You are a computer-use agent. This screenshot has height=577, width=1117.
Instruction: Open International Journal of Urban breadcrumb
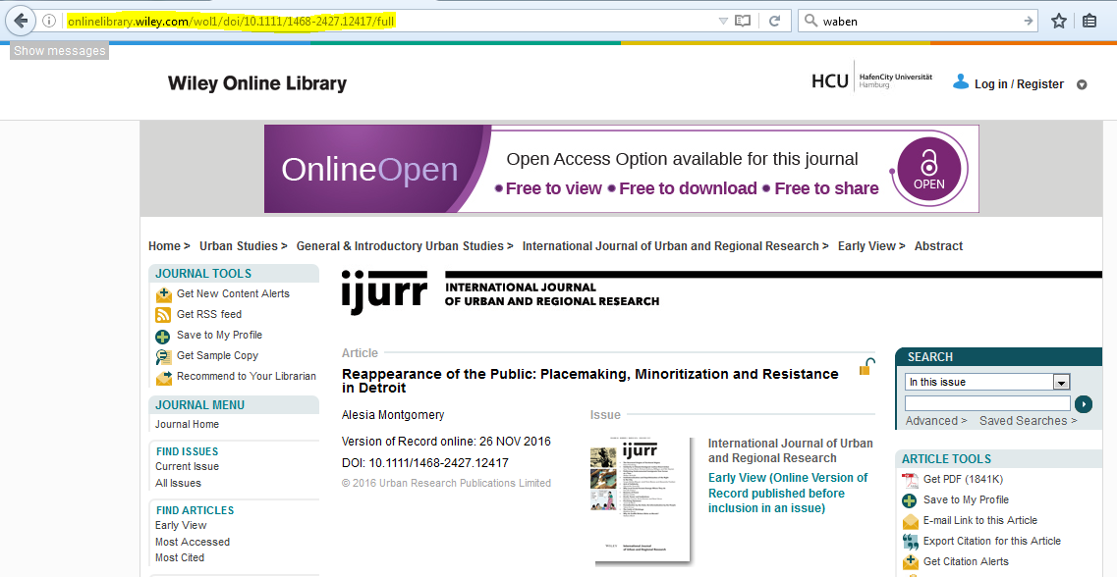[x=670, y=246]
